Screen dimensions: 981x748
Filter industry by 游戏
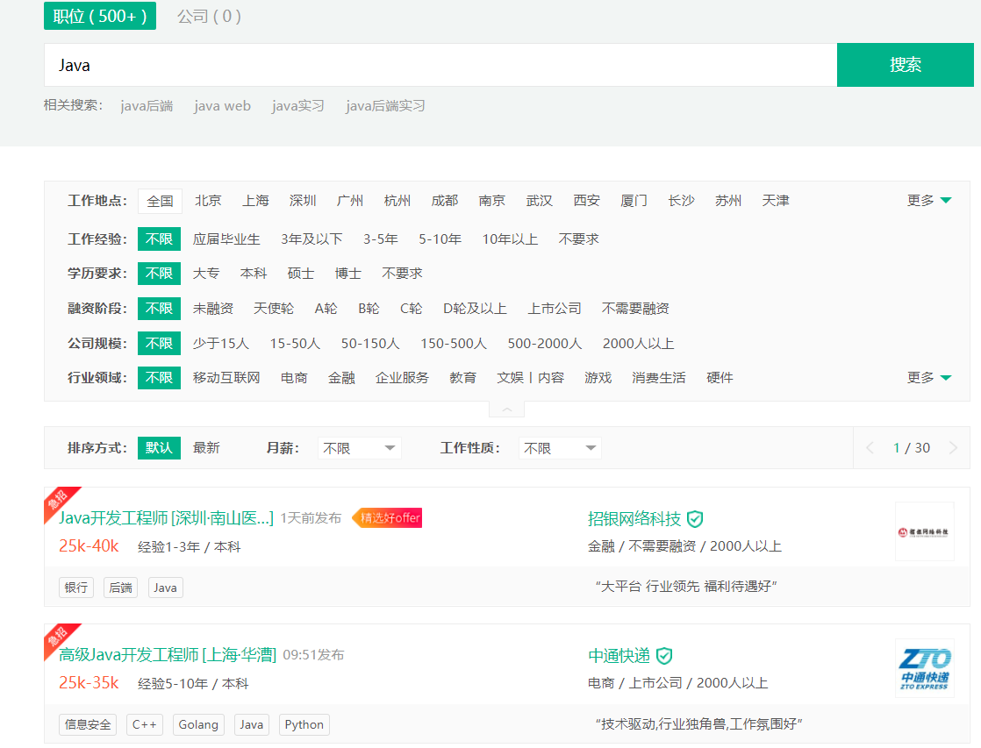pos(598,378)
